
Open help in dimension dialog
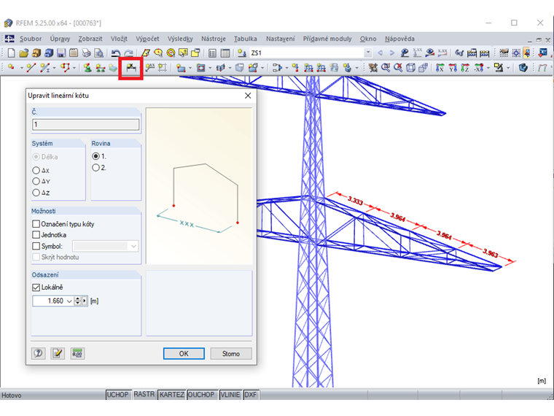click(38, 353)
